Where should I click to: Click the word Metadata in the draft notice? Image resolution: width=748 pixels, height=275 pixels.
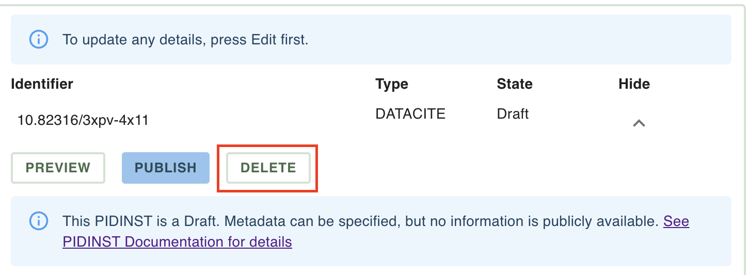256,221
